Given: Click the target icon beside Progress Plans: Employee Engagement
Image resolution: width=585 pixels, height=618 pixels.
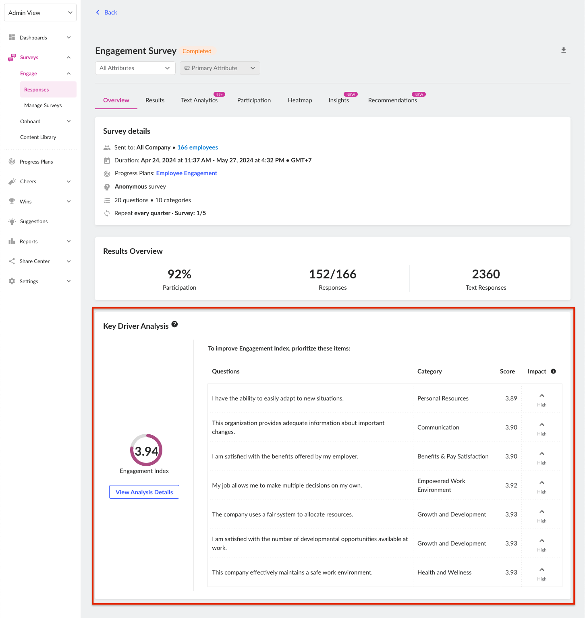Looking at the screenshot, I should (x=107, y=174).
